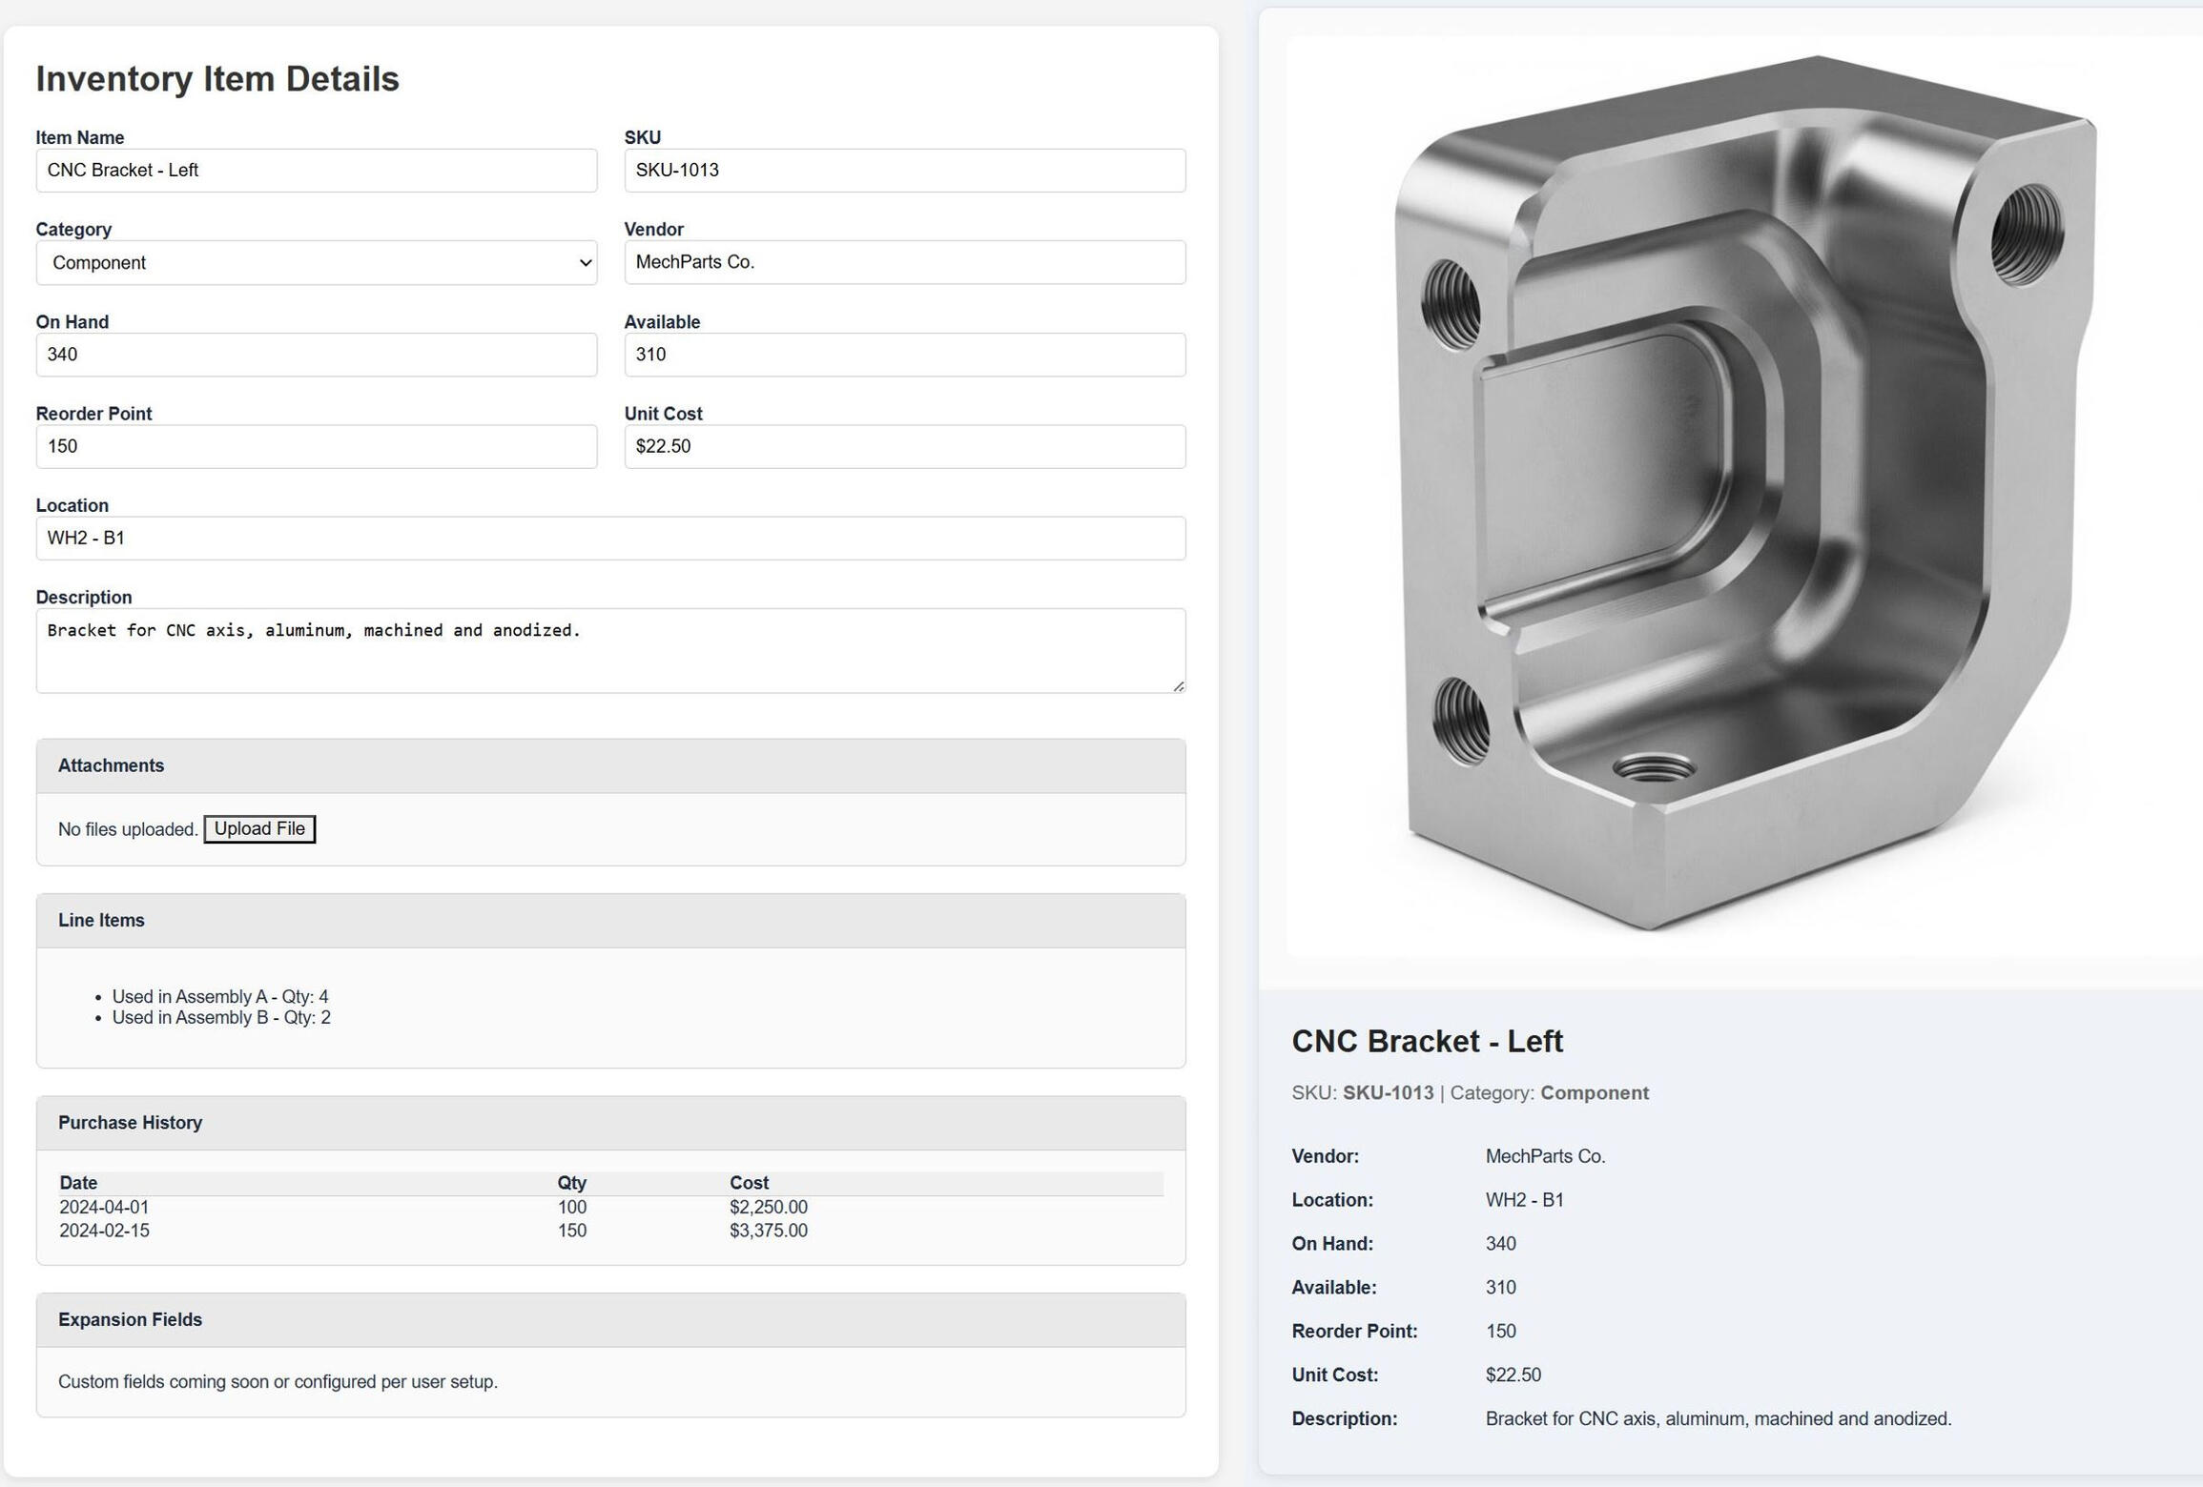2203x1487 pixels.
Task: Click the Item Name input field
Action: click(316, 171)
